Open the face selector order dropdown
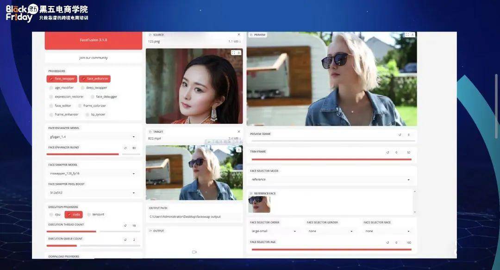The height and width of the screenshot is (270, 500). (x=274, y=231)
